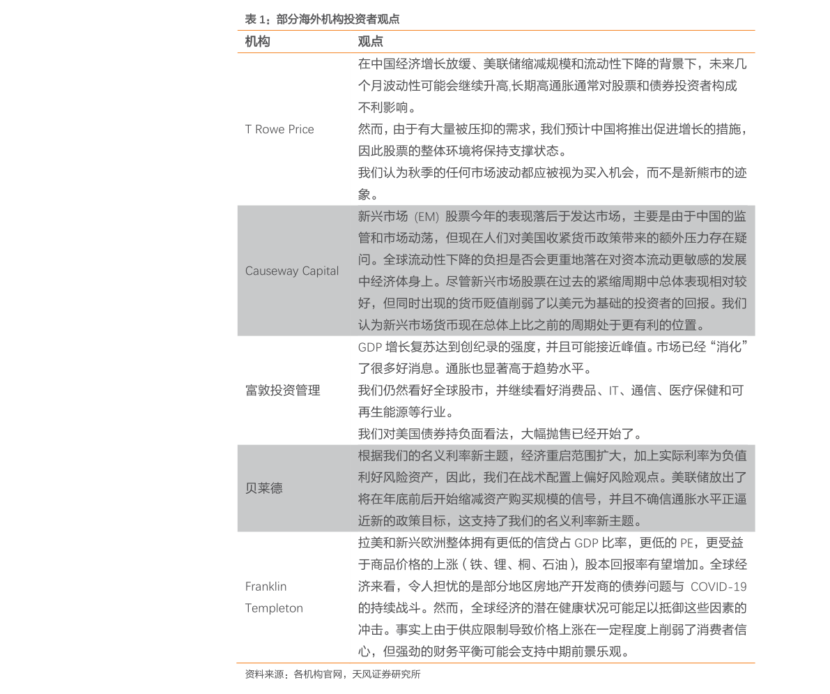Click the source note 资料来源：各机构官网

pyautogui.click(x=332, y=674)
